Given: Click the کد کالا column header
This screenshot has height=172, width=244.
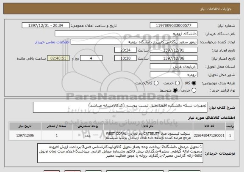Looking at the screenshot, I should click(x=209, y=126).
